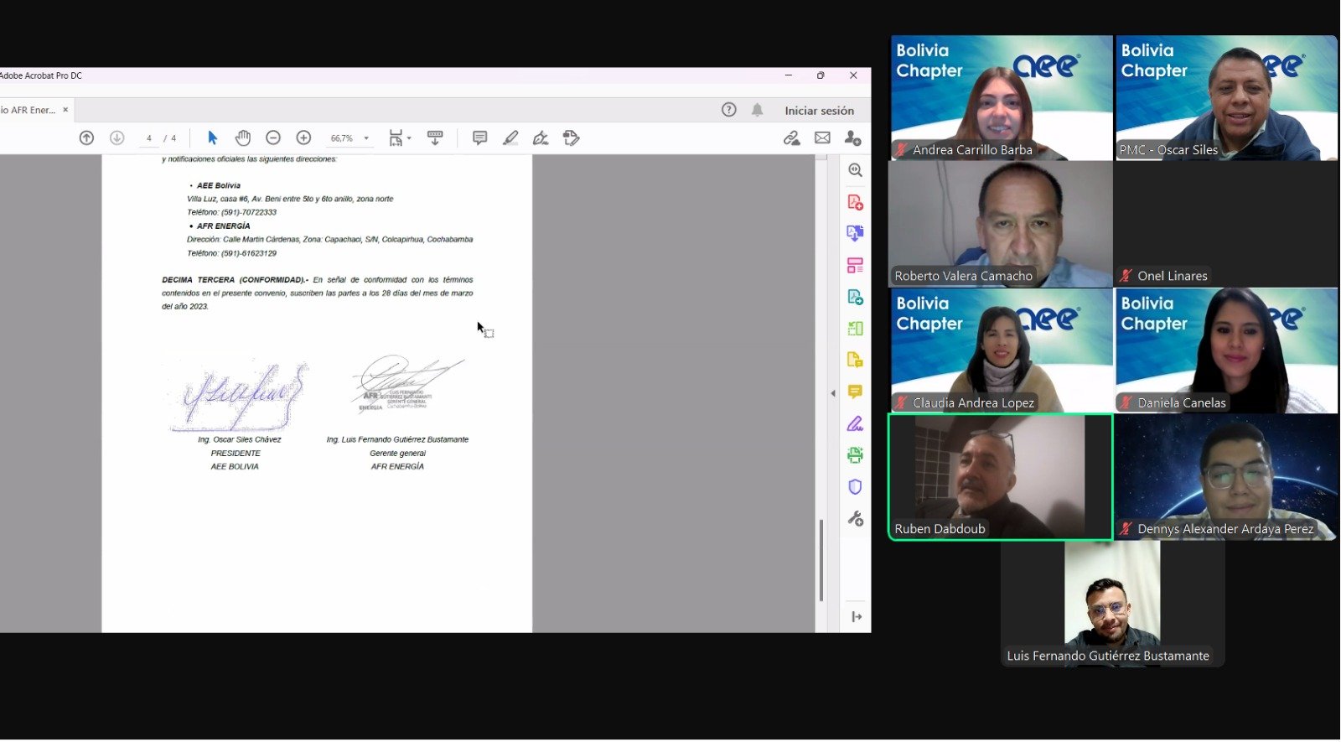1341x742 pixels.
Task: Toggle the notifications bell
Action: 757,110
